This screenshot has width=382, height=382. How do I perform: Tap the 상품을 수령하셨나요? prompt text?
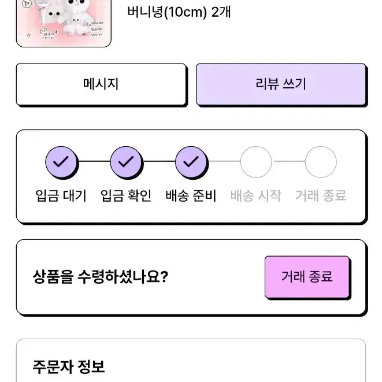101,277
